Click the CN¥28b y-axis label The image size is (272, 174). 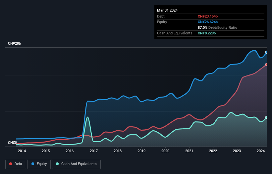click(14, 43)
